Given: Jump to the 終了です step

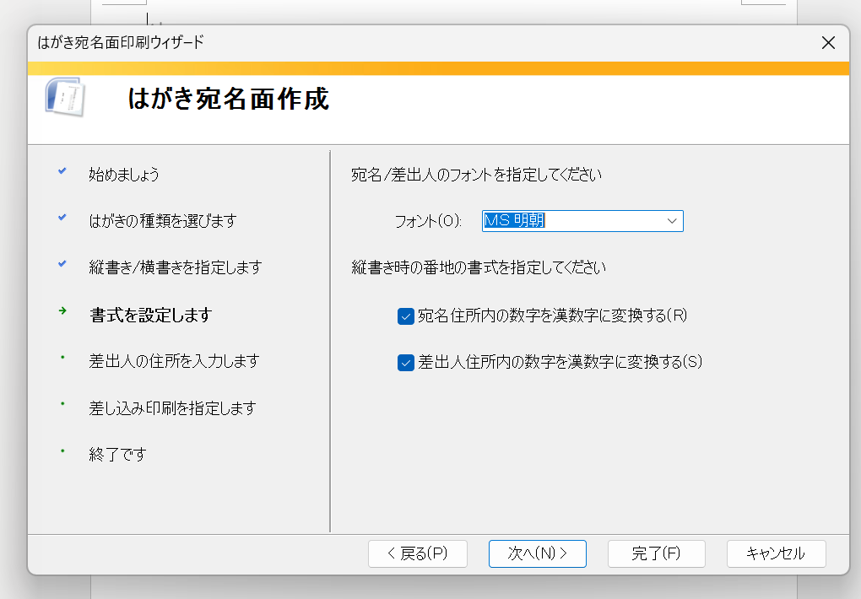Looking at the screenshot, I should pyautogui.click(x=117, y=455).
